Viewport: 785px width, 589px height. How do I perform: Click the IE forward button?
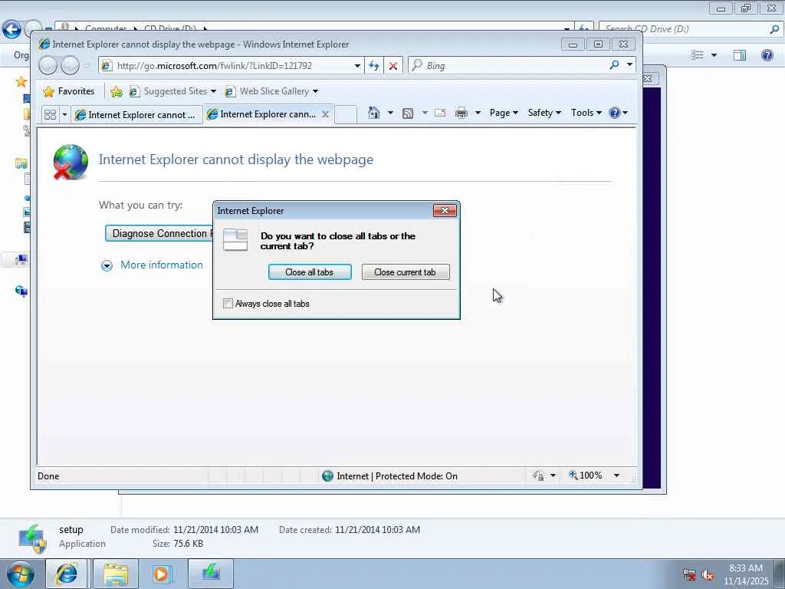(x=70, y=66)
